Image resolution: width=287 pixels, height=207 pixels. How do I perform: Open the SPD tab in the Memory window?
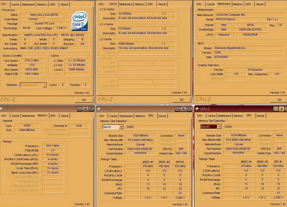(x=53, y=116)
